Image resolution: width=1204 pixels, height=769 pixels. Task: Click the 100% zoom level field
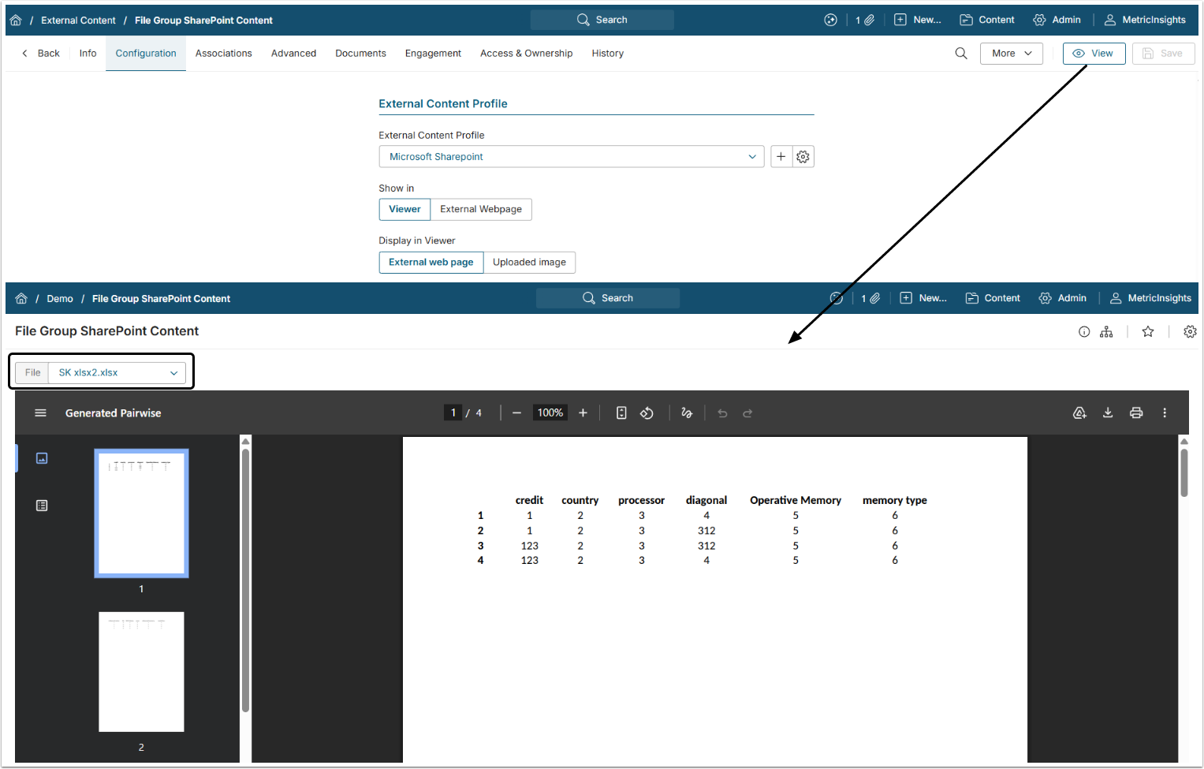(550, 413)
